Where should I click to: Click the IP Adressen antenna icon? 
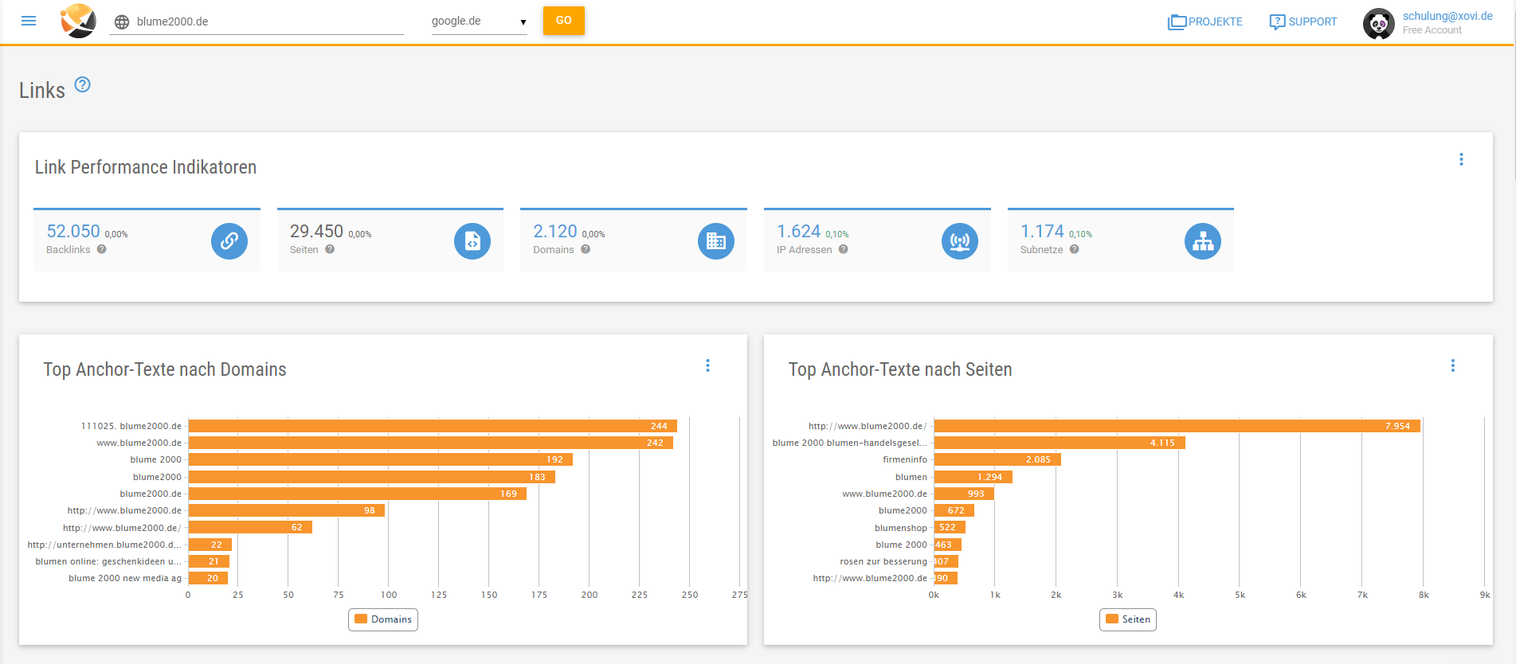960,241
